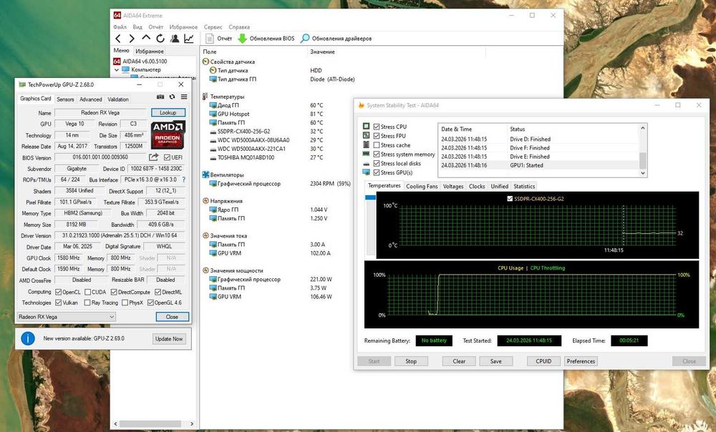Click the event log scrollbar thumb
Screen dimensions: 716x432
pos(642,160)
